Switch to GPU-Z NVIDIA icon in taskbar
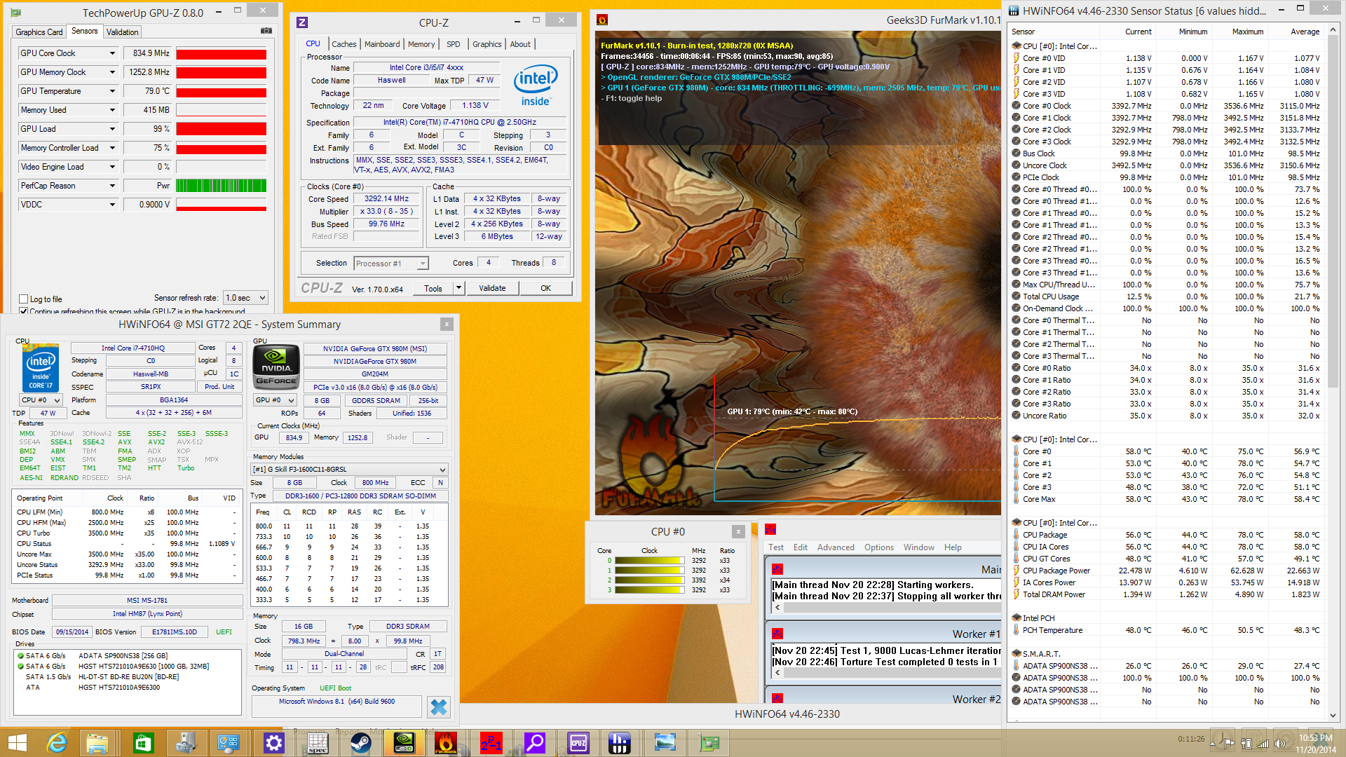Image resolution: width=1346 pixels, height=757 pixels. point(405,743)
